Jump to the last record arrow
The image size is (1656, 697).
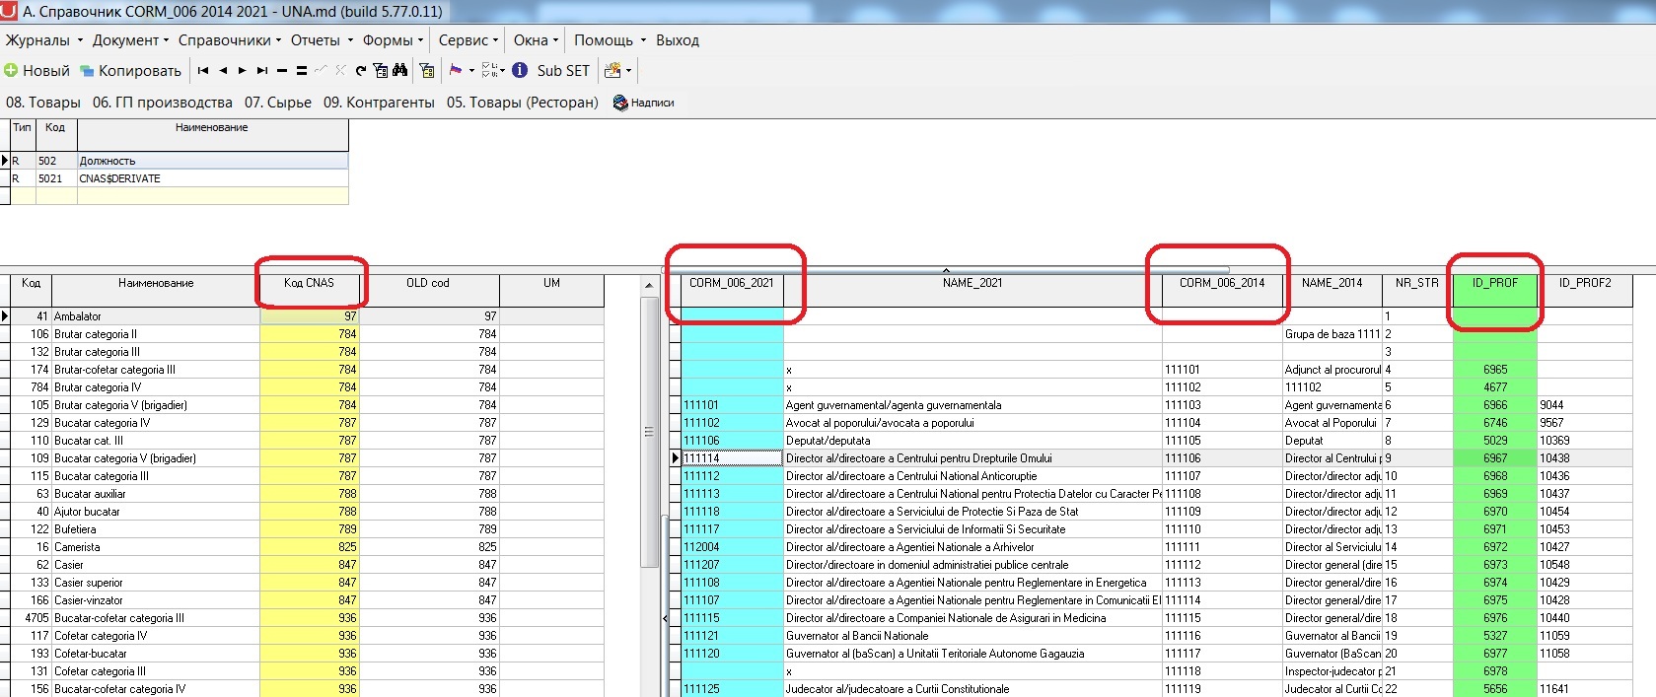tap(262, 71)
